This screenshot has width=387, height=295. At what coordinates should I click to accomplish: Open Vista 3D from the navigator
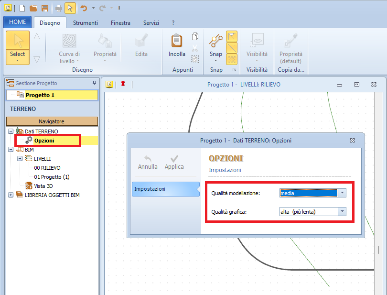tap(43, 186)
